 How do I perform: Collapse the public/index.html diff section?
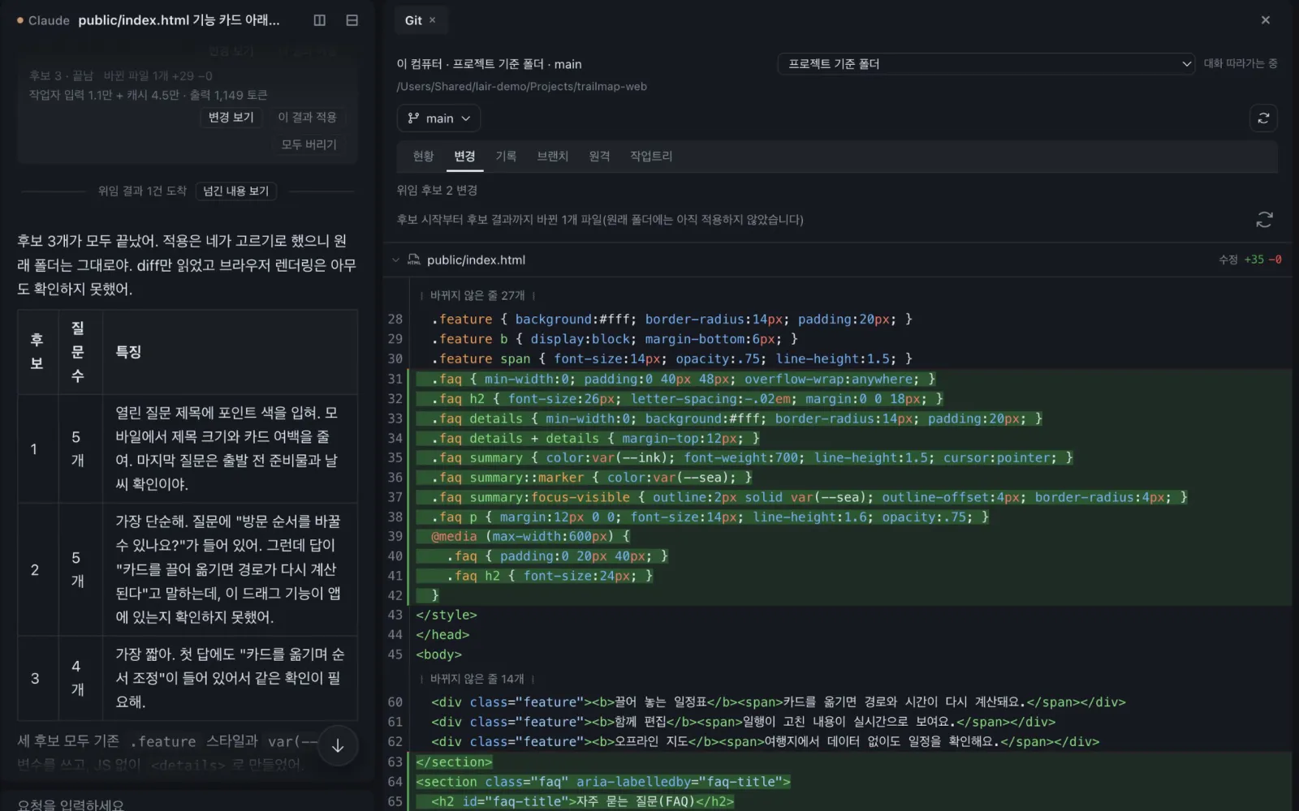click(395, 260)
